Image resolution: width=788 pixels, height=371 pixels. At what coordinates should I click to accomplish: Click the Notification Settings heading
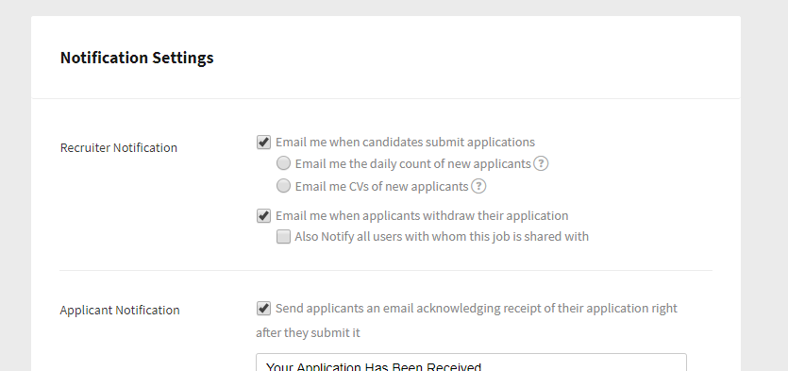(137, 58)
